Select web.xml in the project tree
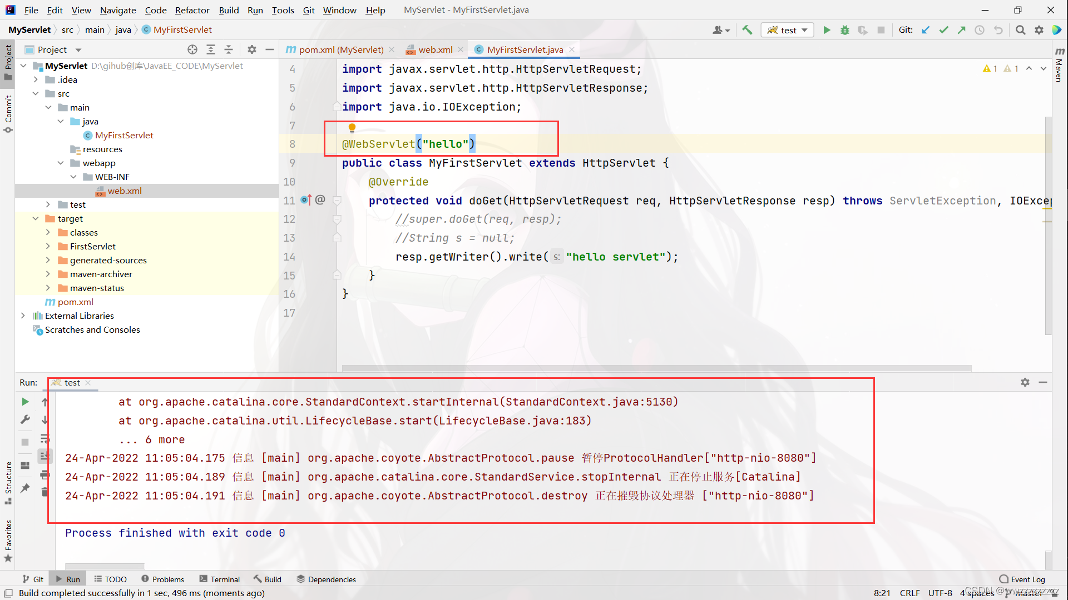Screen dimensions: 1068x600 [x=125, y=191]
